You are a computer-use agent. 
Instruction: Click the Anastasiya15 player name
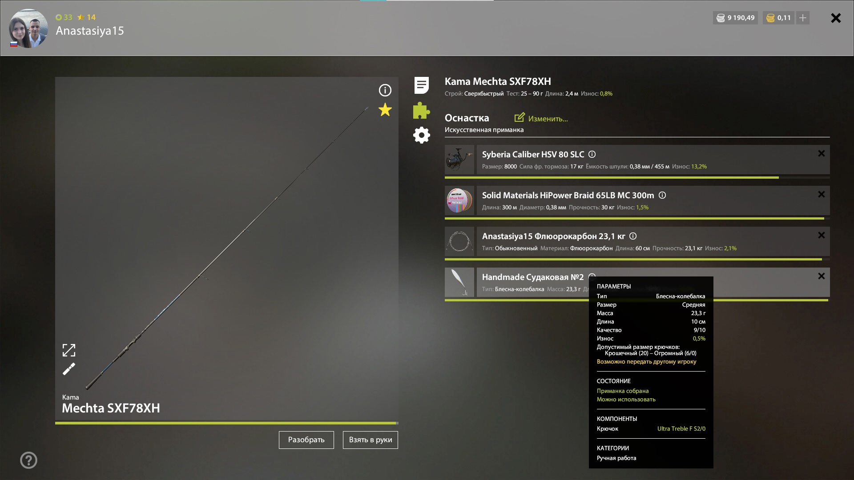pyautogui.click(x=90, y=31)
